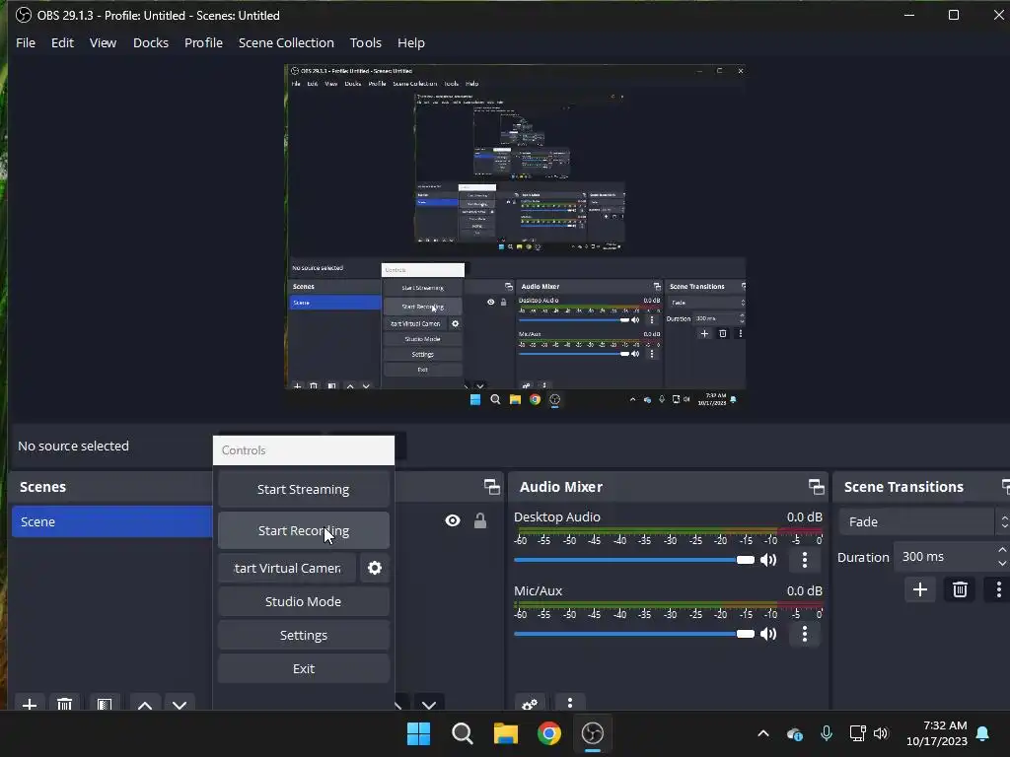
Task: Open Audio Mixer advanced properties gears
Action: (x=530, y=704)
